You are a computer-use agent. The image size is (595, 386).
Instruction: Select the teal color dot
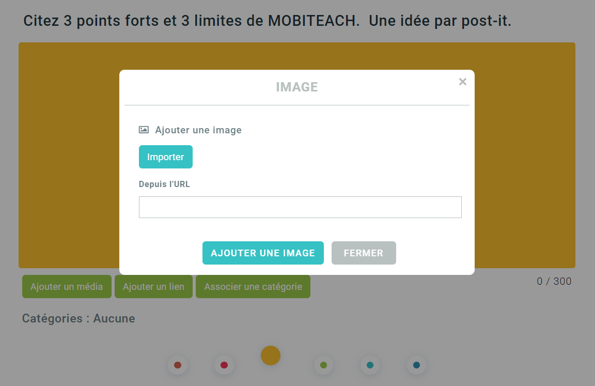370,365
